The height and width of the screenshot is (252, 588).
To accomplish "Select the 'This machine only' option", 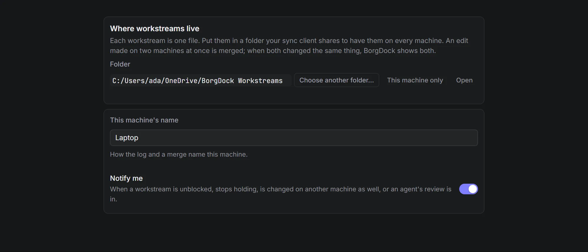I will pos(415,80).
